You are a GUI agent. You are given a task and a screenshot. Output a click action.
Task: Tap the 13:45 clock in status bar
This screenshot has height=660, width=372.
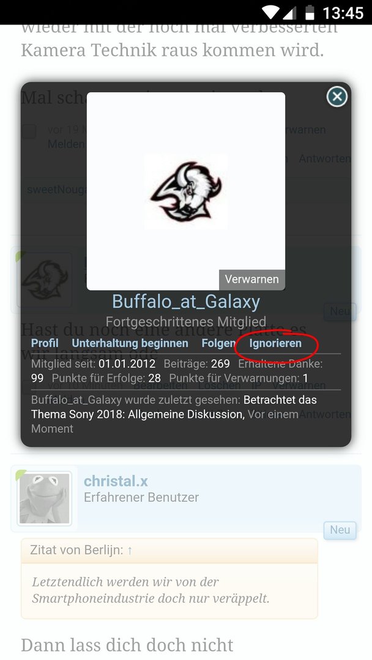[x=343, y=13]
